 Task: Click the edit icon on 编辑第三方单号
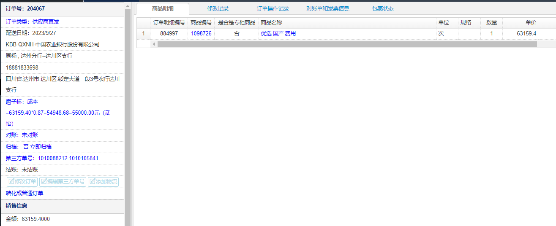[44, 182]
